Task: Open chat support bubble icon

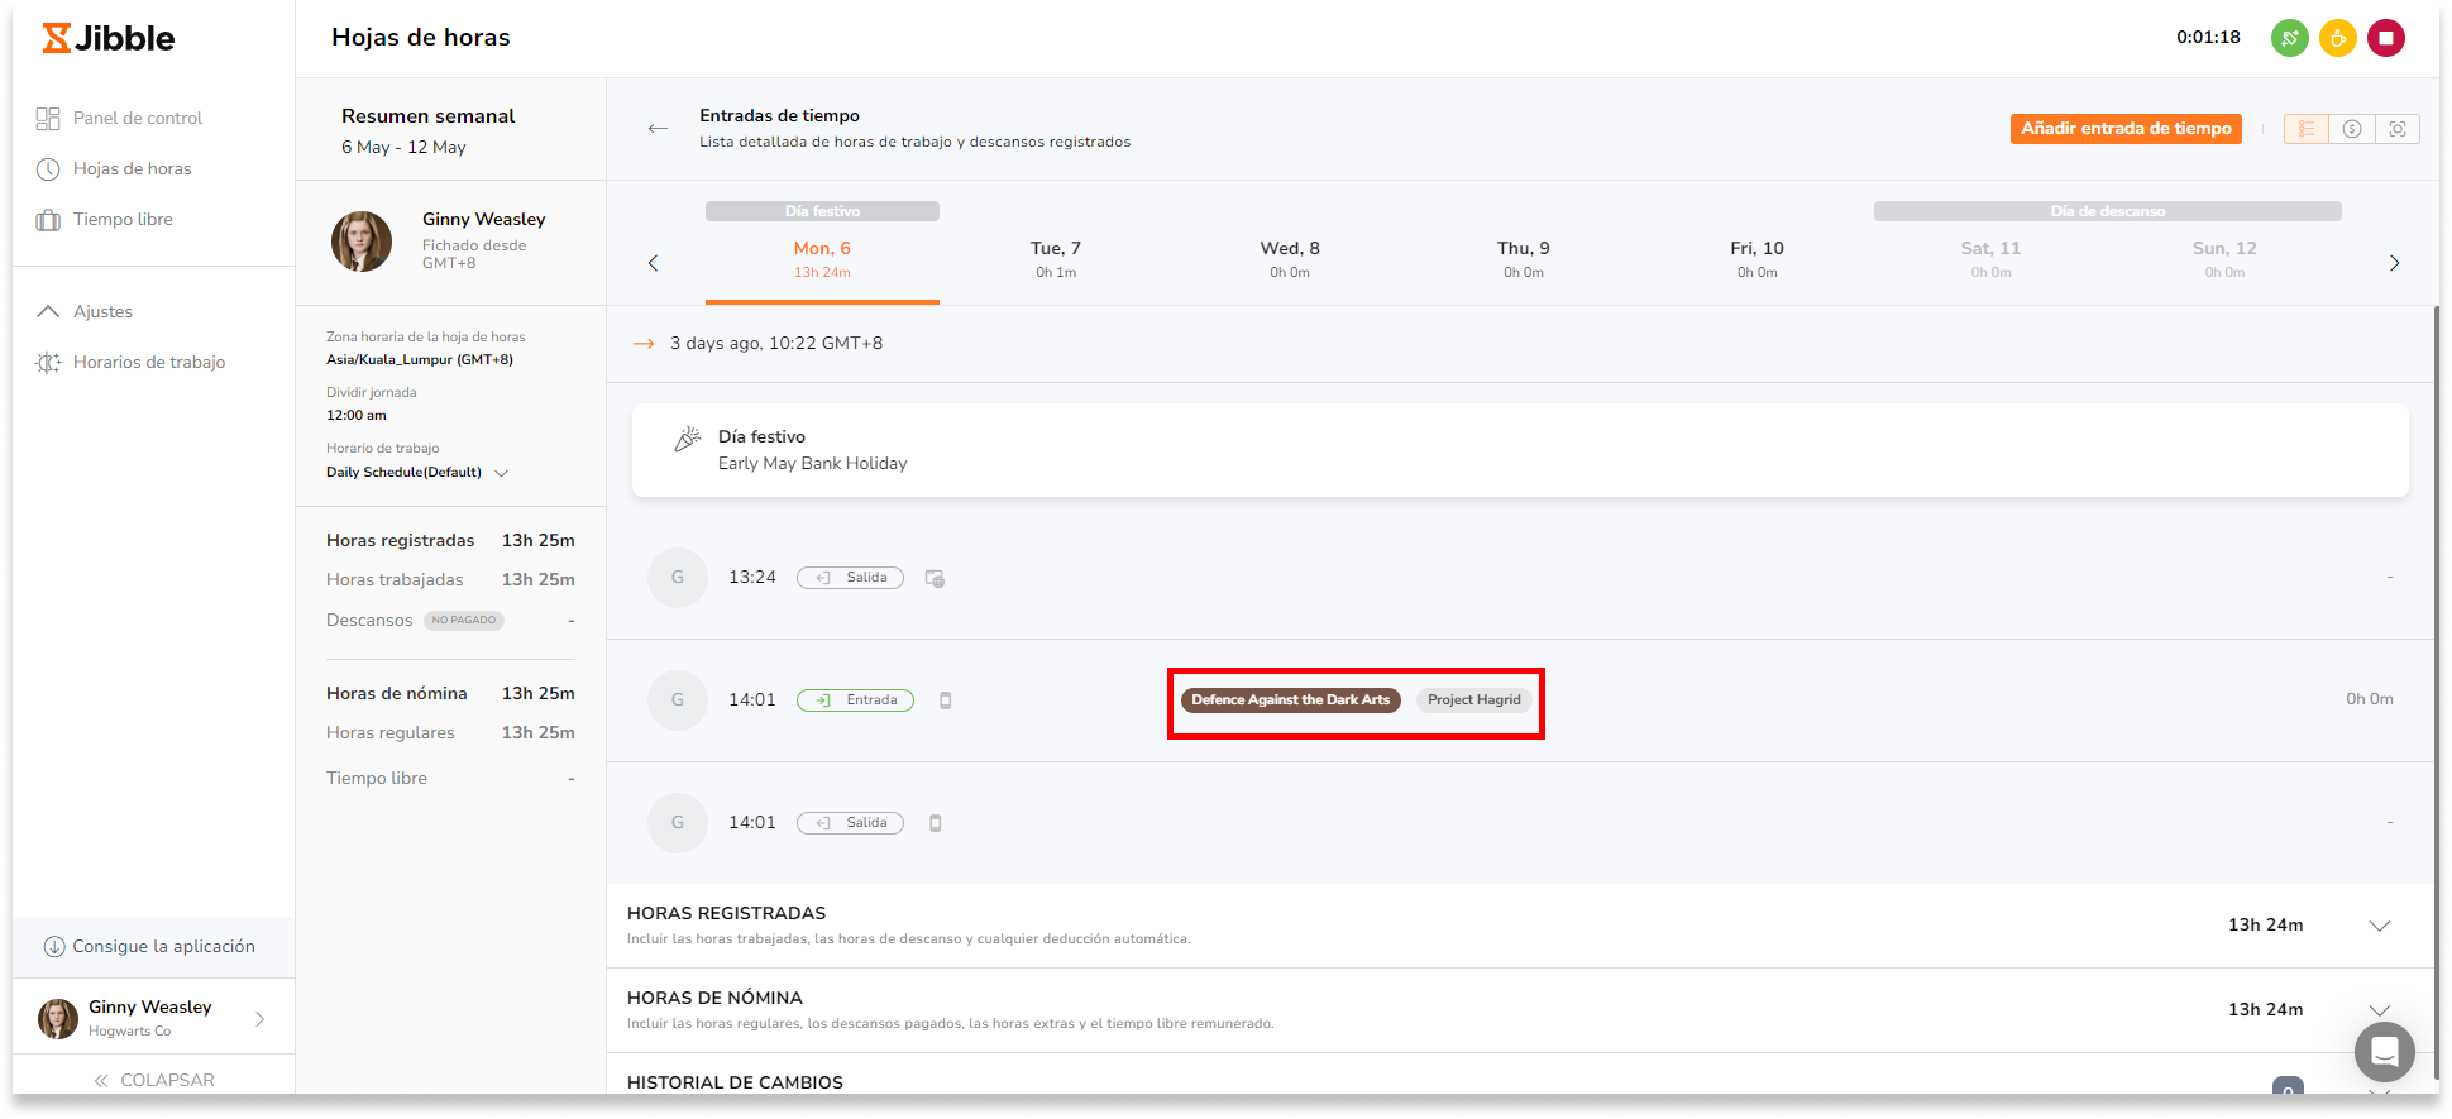Action: tap(2384, 1051)
